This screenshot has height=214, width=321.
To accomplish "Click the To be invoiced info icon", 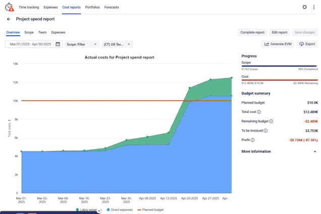I will click(x=265, y=131).
